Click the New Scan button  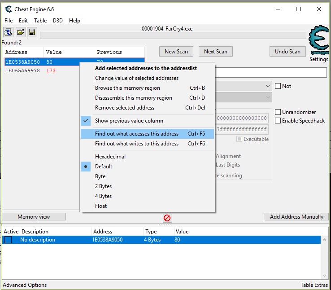click(176, 52)
